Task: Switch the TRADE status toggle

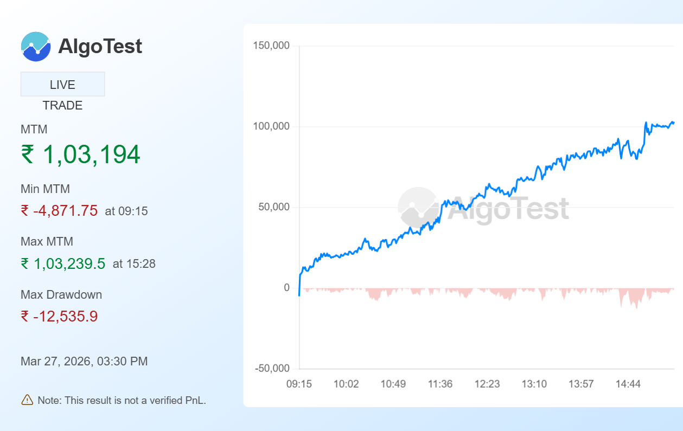Action: pos(62,105)
